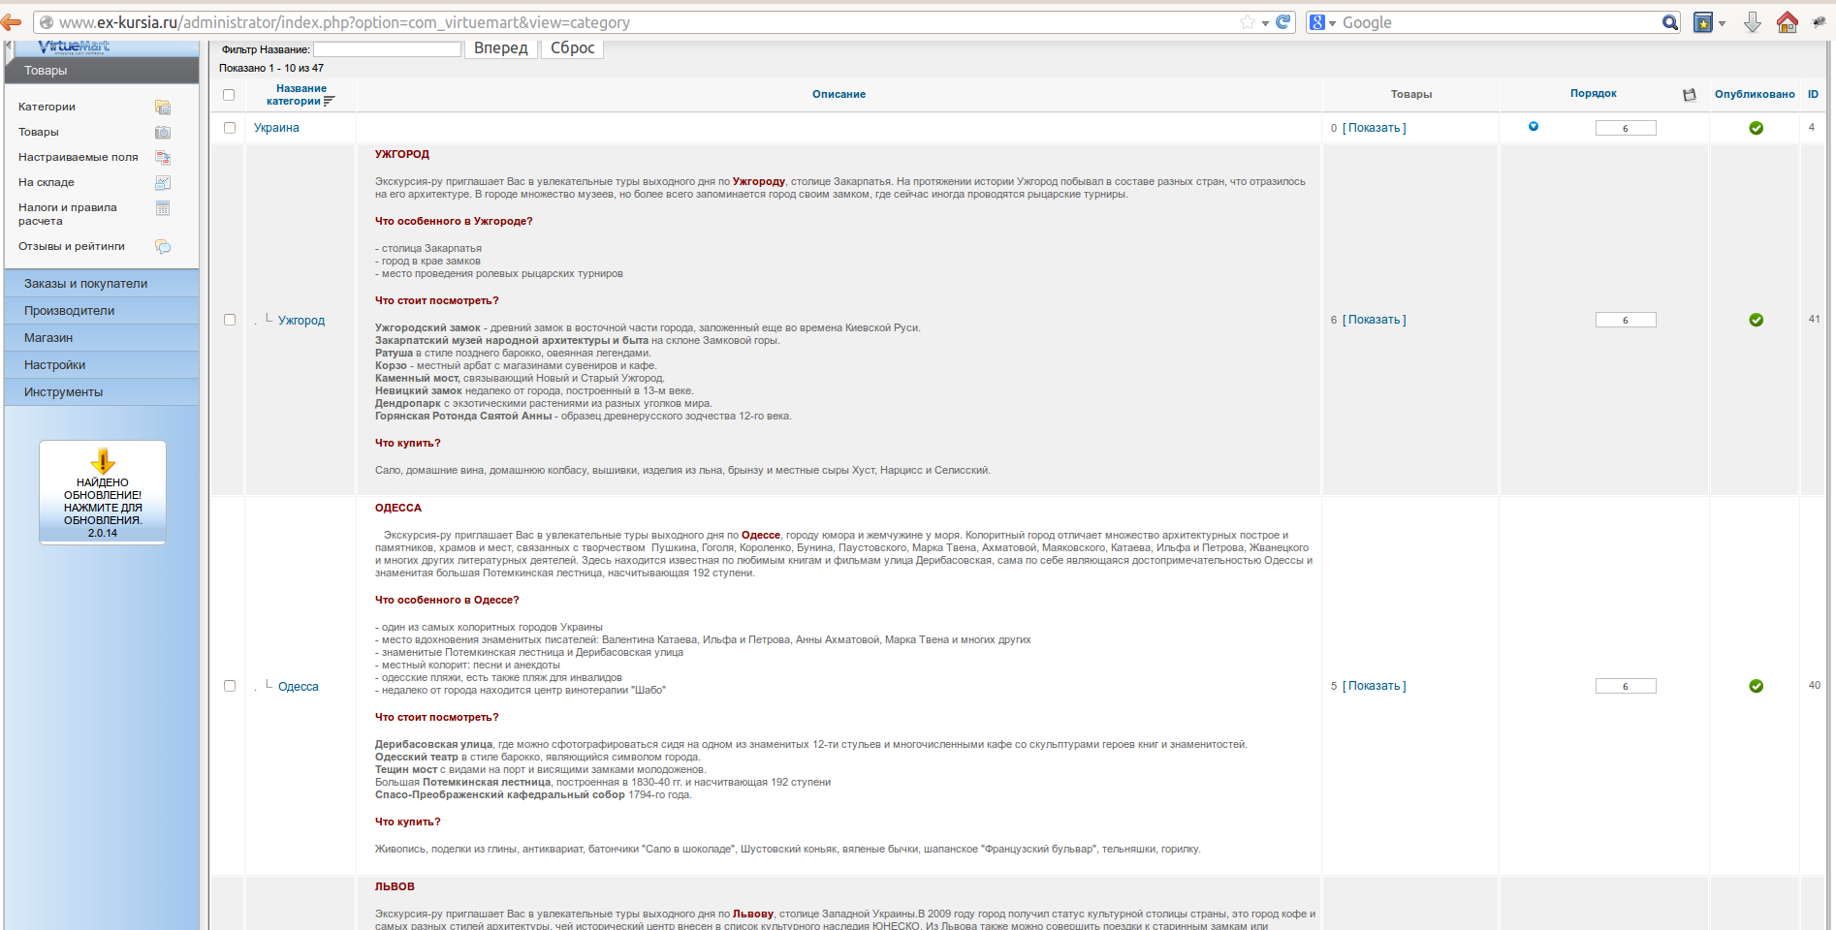Open the Товары camera icon in the sidebar
1836x930 pixels.
[163, 132]
